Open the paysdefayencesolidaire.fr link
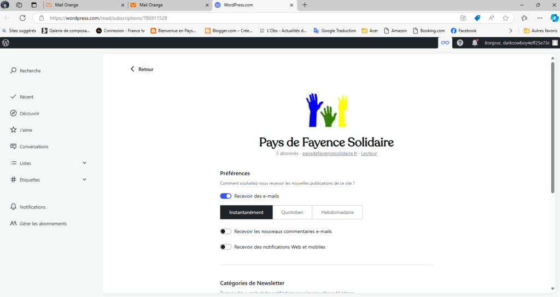Screen dimensions: 560x297 tap(329, 154)
